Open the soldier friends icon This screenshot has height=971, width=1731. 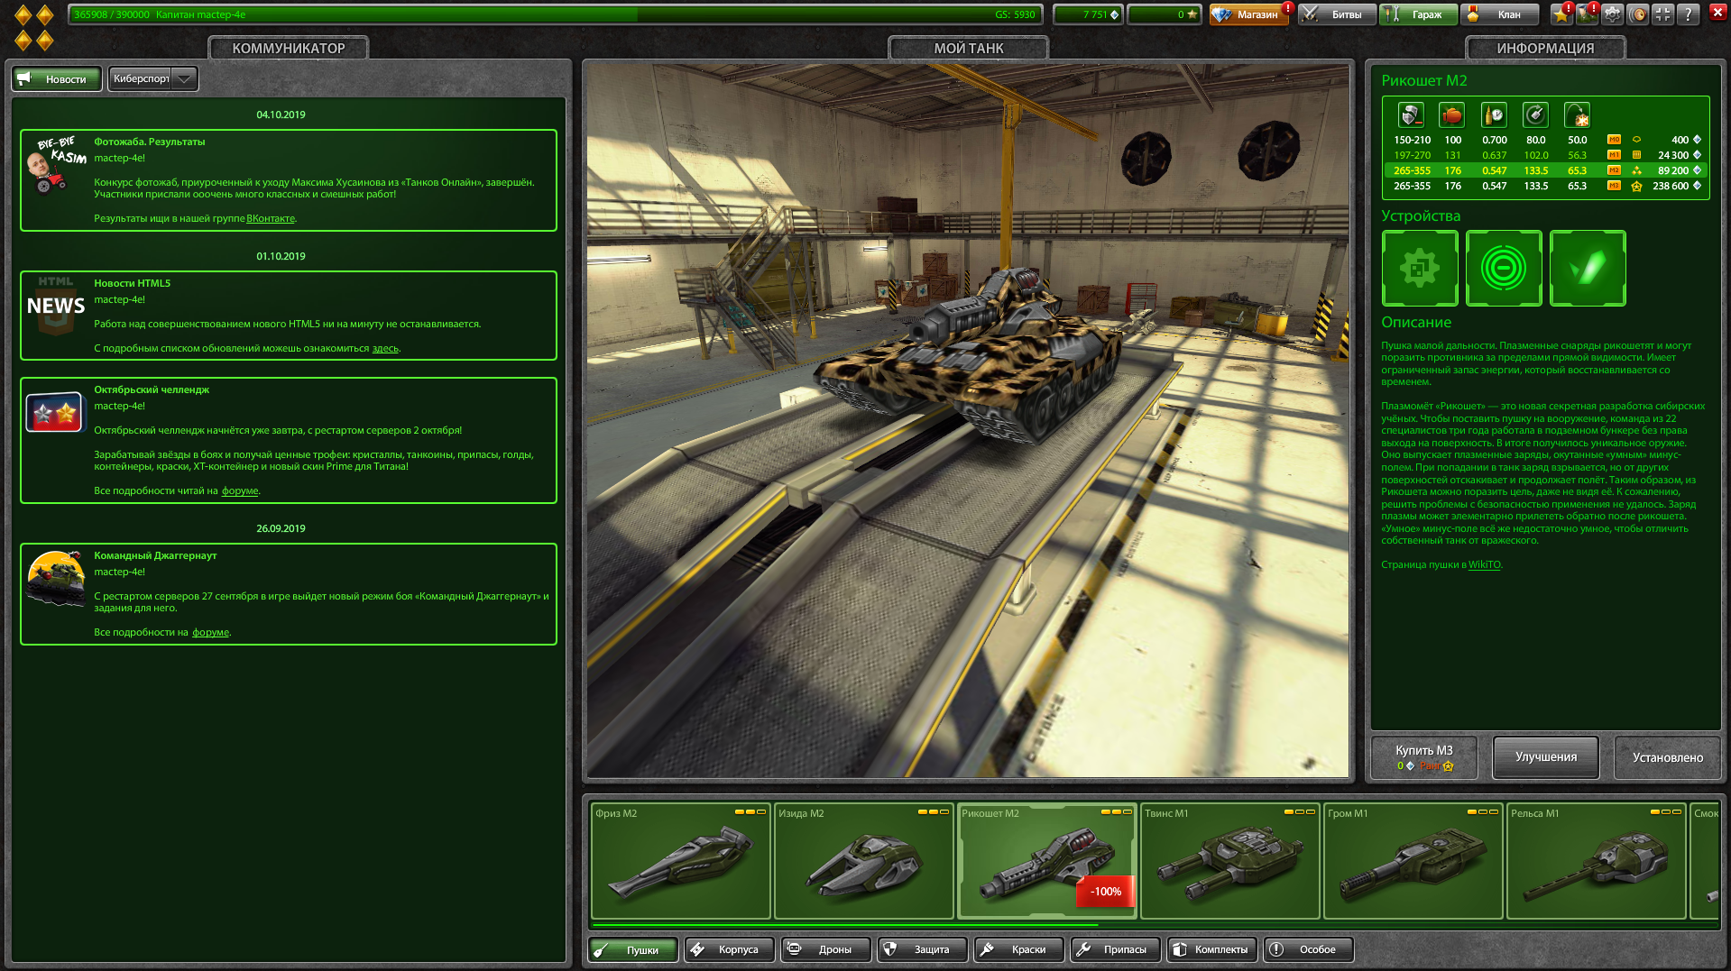coord(1587,14)
